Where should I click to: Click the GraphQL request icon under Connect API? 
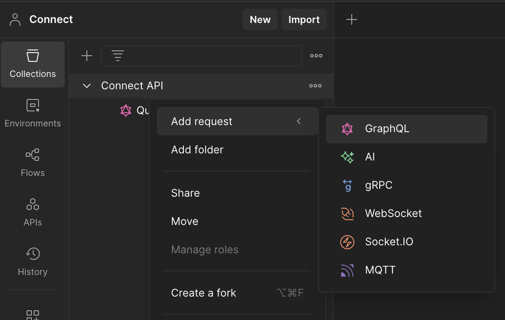pyautogui.click(x=126, y=110)
